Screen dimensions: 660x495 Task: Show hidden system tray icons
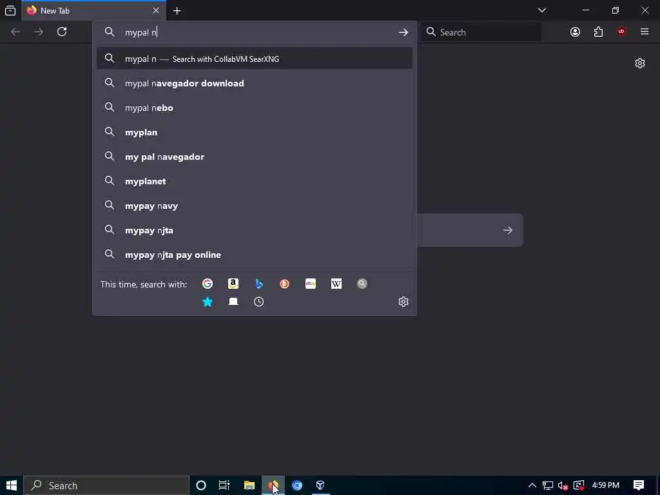532,485
